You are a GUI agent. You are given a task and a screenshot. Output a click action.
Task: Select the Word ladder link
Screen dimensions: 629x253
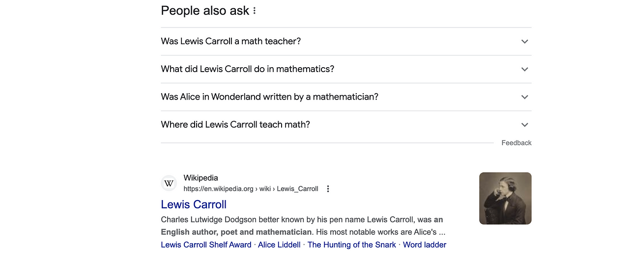pyautogui.click(x=425, y=245)
